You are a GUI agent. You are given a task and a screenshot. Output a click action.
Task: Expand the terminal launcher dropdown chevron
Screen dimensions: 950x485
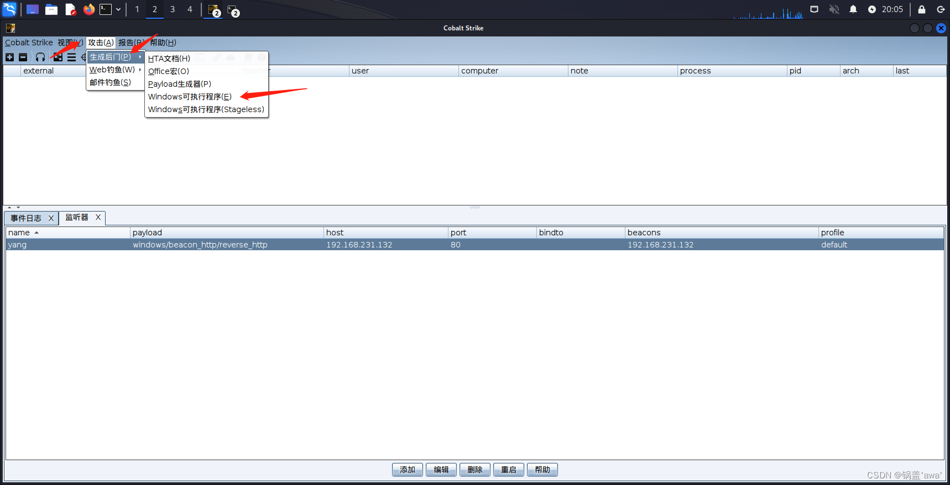[118, 9]
